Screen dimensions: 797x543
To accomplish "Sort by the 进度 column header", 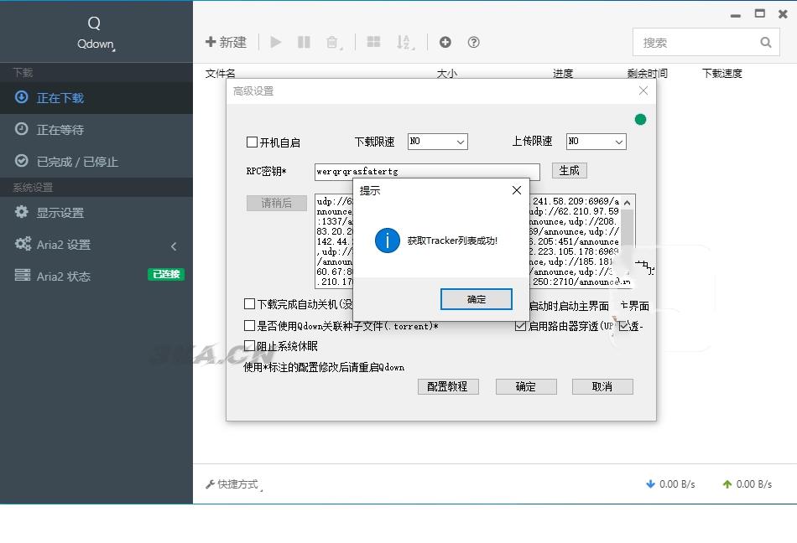I will 563,74.
